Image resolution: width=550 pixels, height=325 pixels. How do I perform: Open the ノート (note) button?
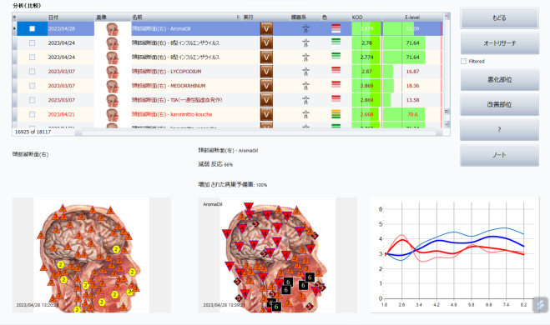click(x=499, y=155)
